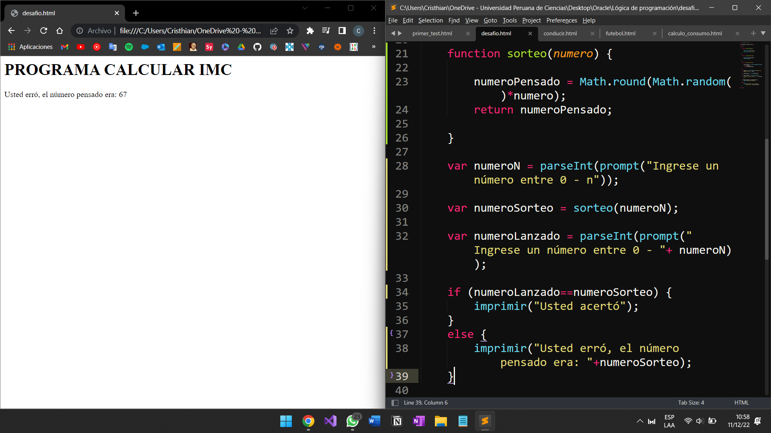Open Spotify bookmark
This screenshot has width=771, height=433.
[x=129, y=47]
